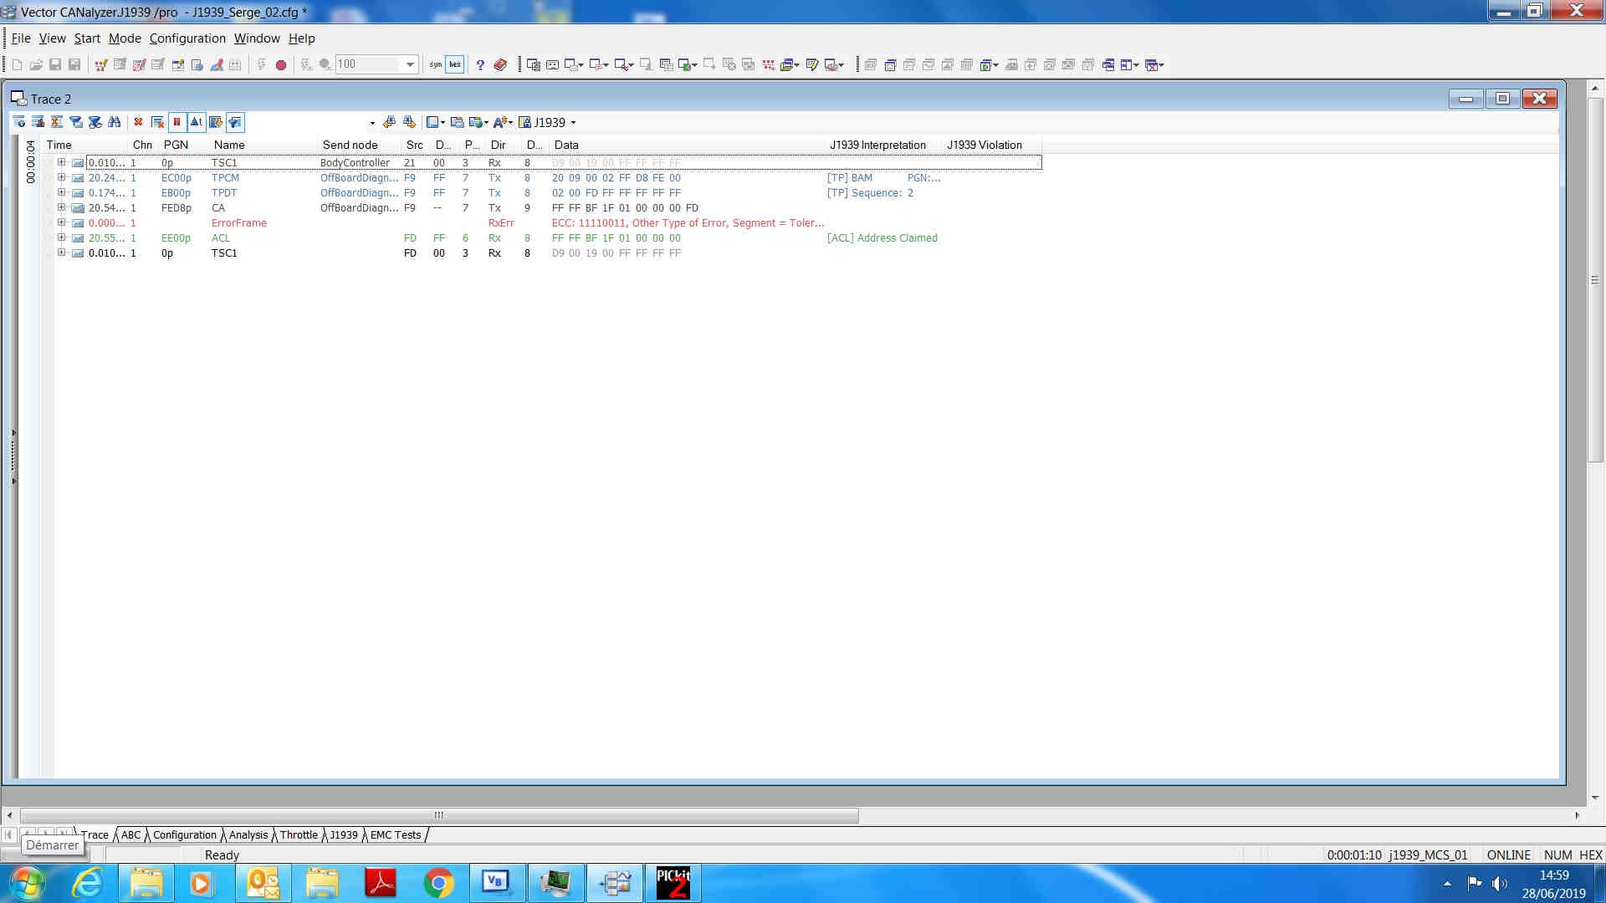The height and width of the screenshot is (903, 1606).
Task: Open the empty search combo box arrow in Trace toolbar
Action: [x=372, y=123]
